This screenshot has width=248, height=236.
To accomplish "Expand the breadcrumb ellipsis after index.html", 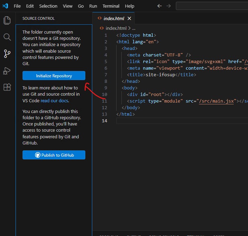I will point(134,29).
